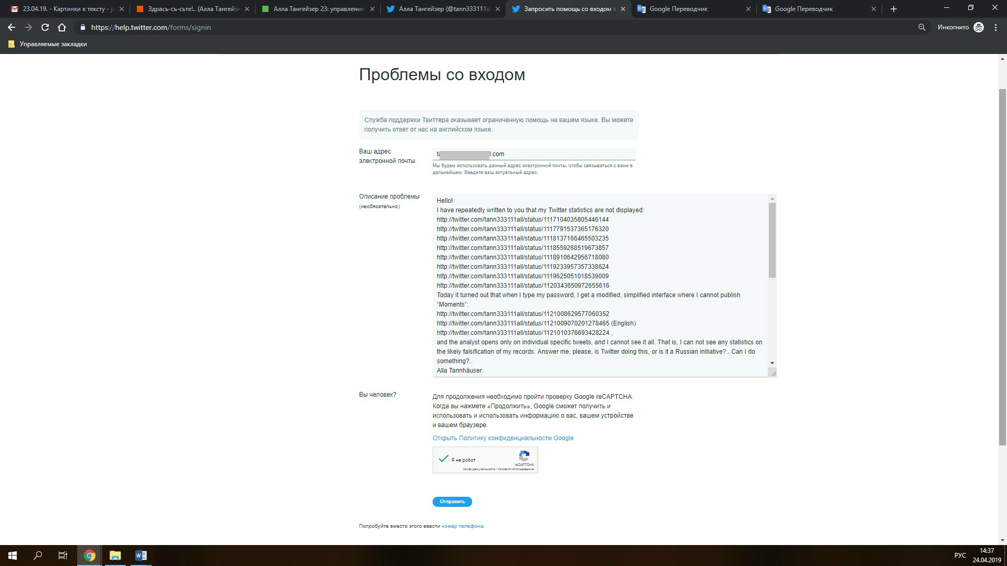Open the Управляемые закладки bookmarks folder
The height and width of the screenshot is (566, 1007).
[x=48, y=44]
